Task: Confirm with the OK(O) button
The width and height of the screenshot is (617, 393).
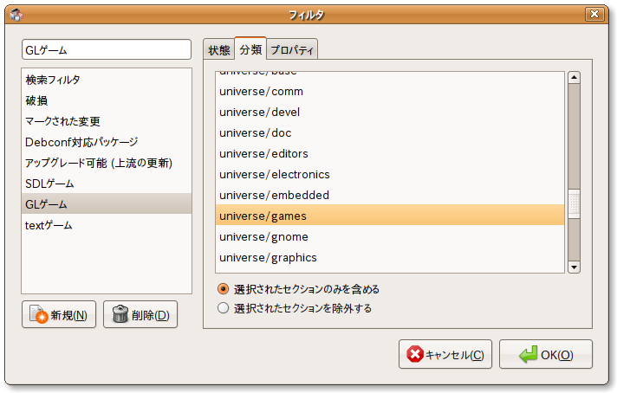Action: click(x=546, y=354)
